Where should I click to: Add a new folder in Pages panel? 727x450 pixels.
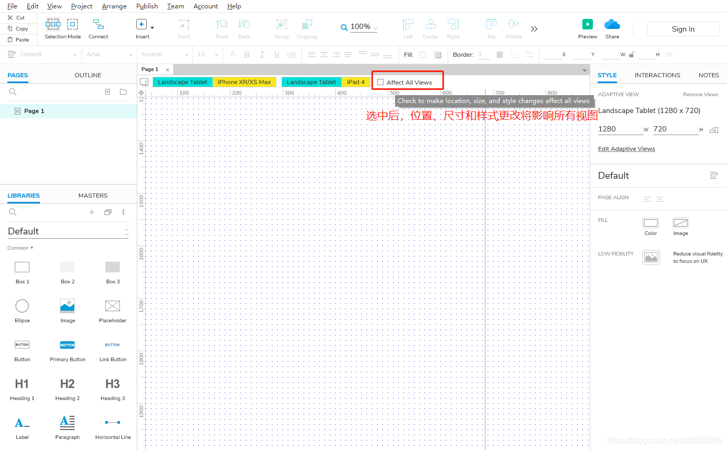[x=123, y=92]
